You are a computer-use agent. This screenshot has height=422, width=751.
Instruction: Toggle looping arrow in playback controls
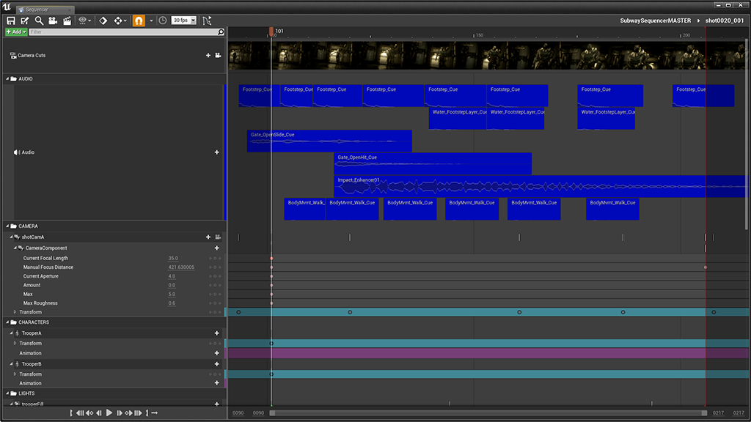[x=154, y=413]
